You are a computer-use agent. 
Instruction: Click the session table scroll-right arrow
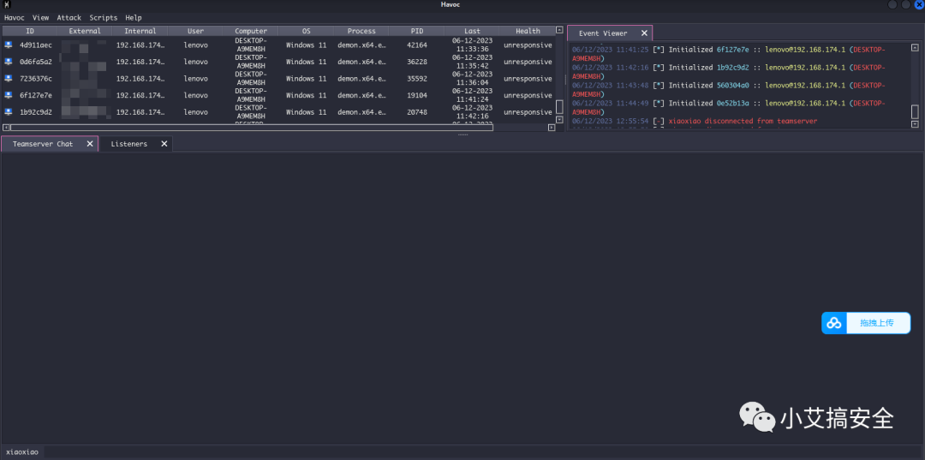coord(552,127)
